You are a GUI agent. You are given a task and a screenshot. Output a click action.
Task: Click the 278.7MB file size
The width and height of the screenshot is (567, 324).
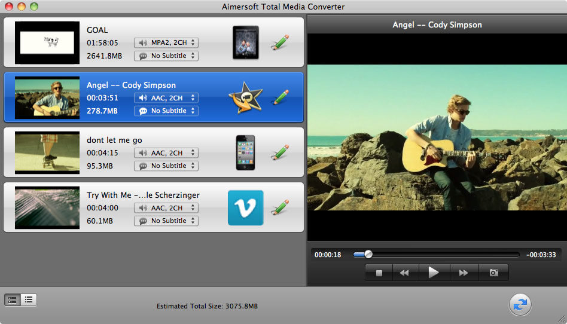(102, 111)
